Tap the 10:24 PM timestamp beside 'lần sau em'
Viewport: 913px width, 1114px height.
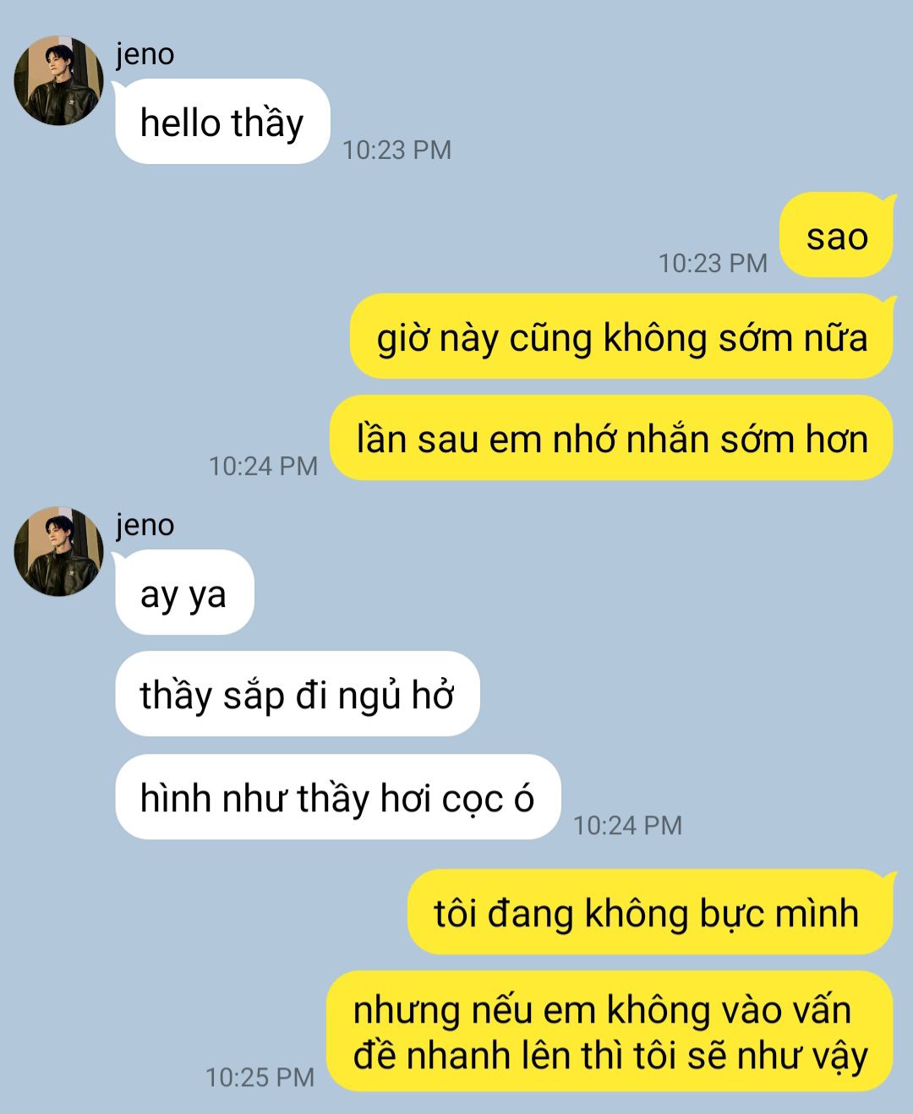click(263, 466)
